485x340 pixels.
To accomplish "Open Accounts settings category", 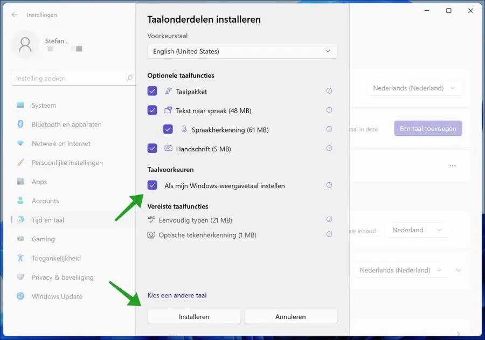I will 73,201.
